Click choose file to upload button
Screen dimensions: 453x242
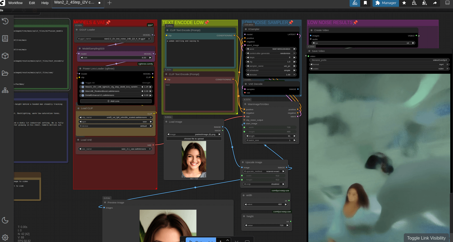point(194,139)
